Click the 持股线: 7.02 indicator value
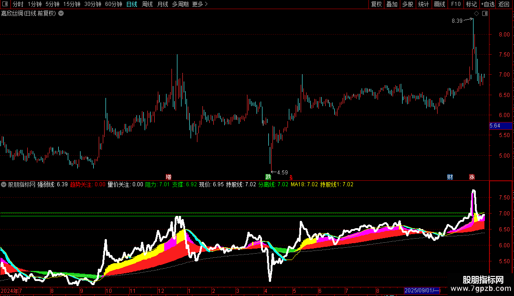 (241, 184)
